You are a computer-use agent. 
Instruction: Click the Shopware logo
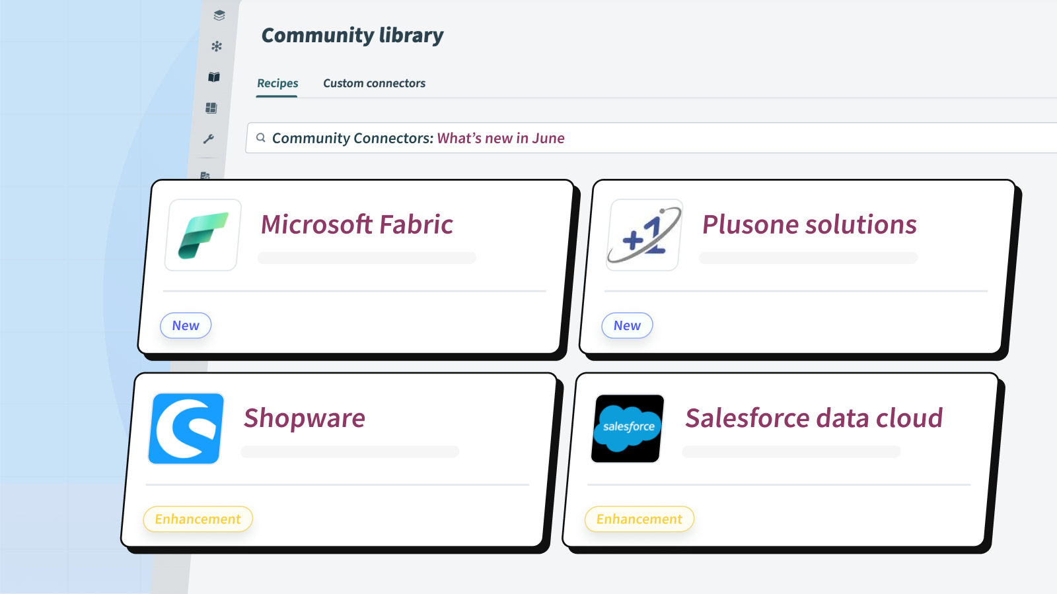click(186, 429)
